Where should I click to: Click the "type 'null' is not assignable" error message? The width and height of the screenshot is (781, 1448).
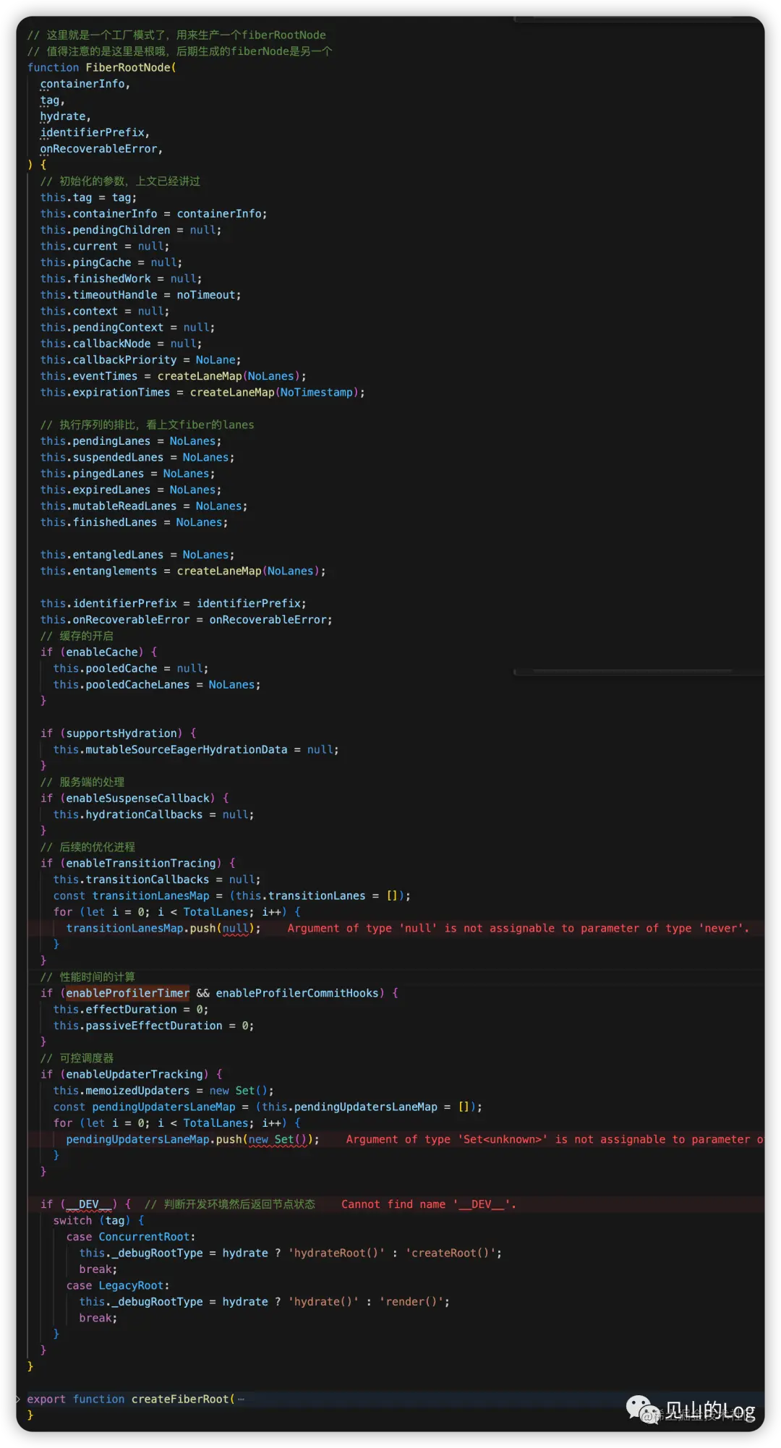click(518, 928)
